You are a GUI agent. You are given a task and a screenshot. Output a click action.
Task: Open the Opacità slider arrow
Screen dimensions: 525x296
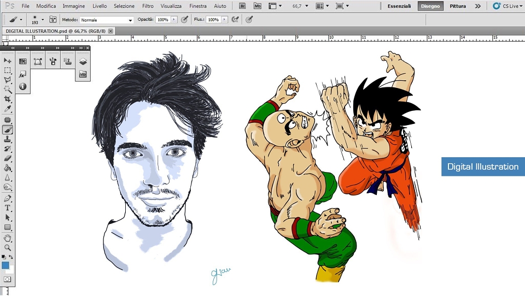(174, 20)
